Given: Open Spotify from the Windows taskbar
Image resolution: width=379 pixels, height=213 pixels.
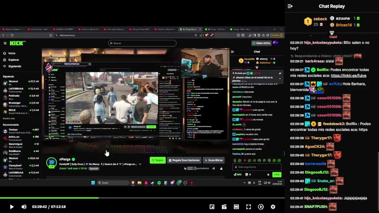Looking at the screenshot, I should click(159, 183).
